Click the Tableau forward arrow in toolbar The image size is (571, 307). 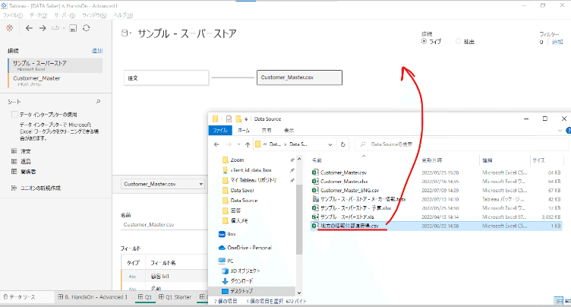43,28
